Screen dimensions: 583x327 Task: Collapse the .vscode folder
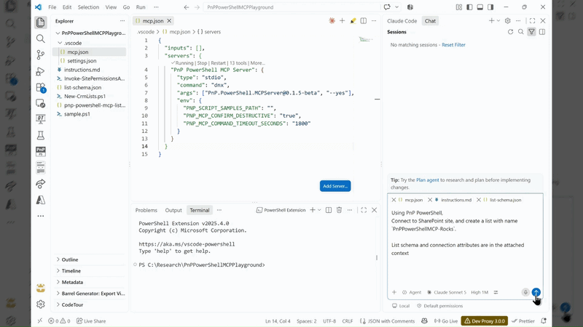point(60,43)
